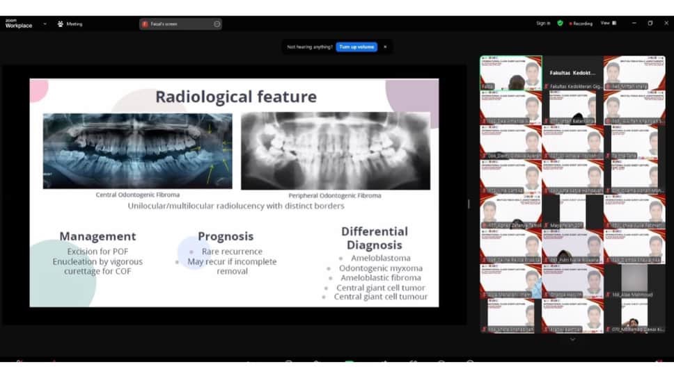Open the View layout menu
Viewport: 674px width, 378px height.
click(x=609, y=23)
